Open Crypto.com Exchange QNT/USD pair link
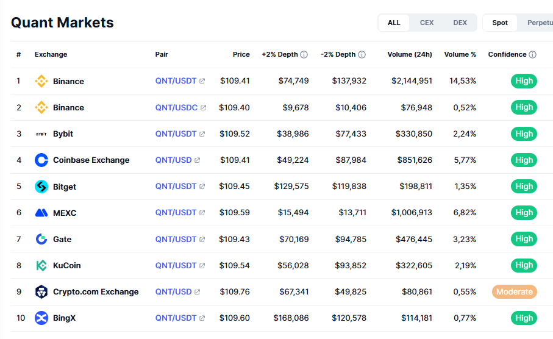The width and height of the screenshot is (553, 339). click(174, 291)
